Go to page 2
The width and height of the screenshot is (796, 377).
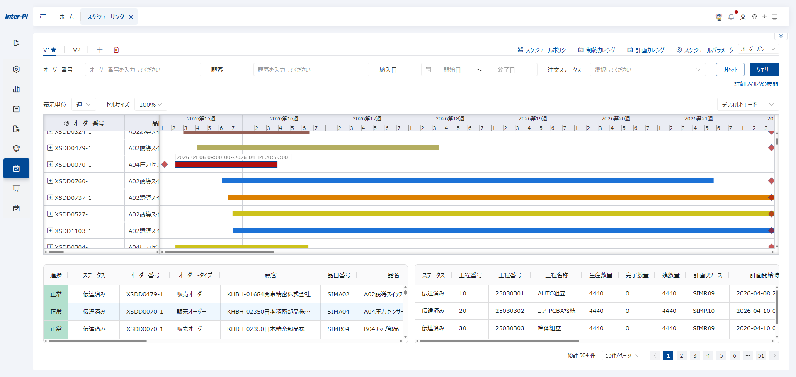click(x=682, y=355)
